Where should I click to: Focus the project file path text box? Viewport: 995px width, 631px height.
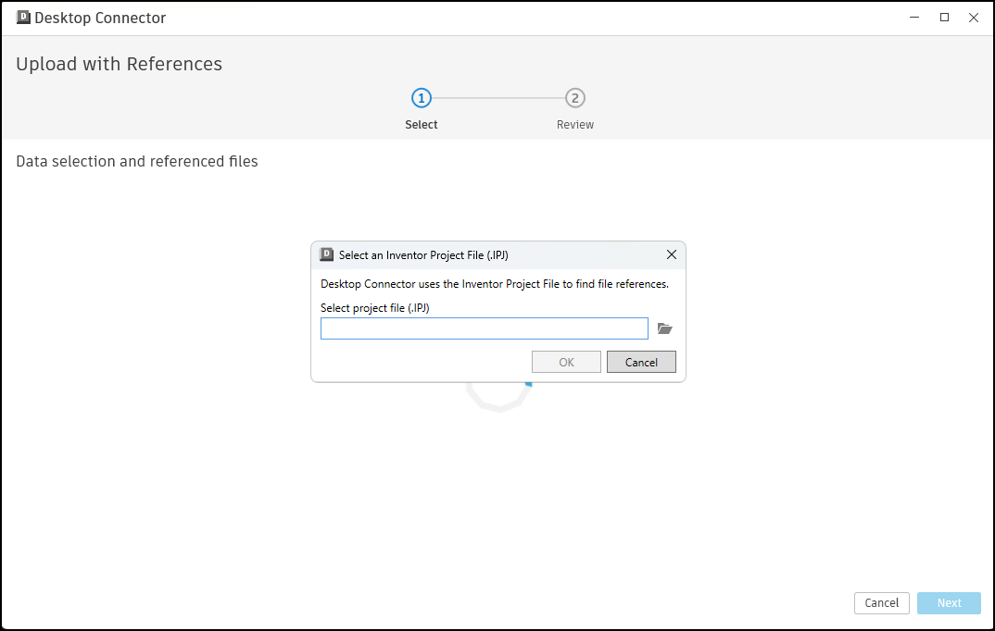(484, 328)
